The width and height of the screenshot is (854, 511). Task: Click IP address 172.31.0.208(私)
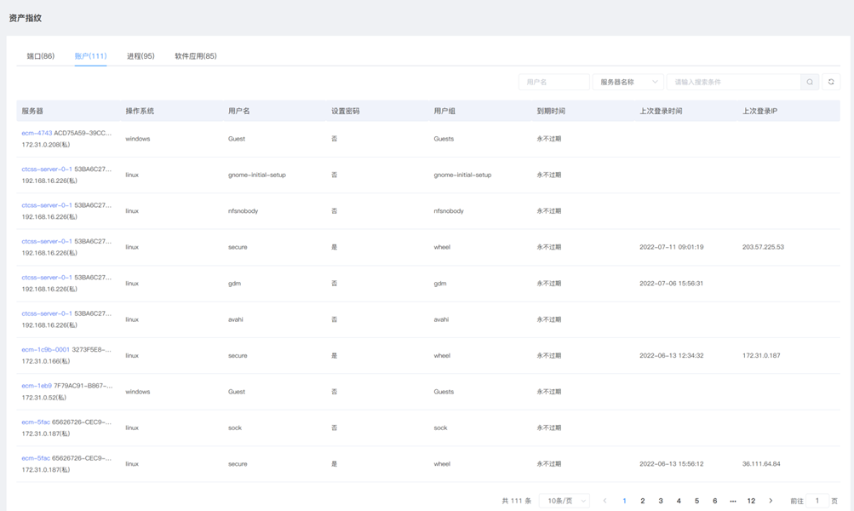click(46, 145)
